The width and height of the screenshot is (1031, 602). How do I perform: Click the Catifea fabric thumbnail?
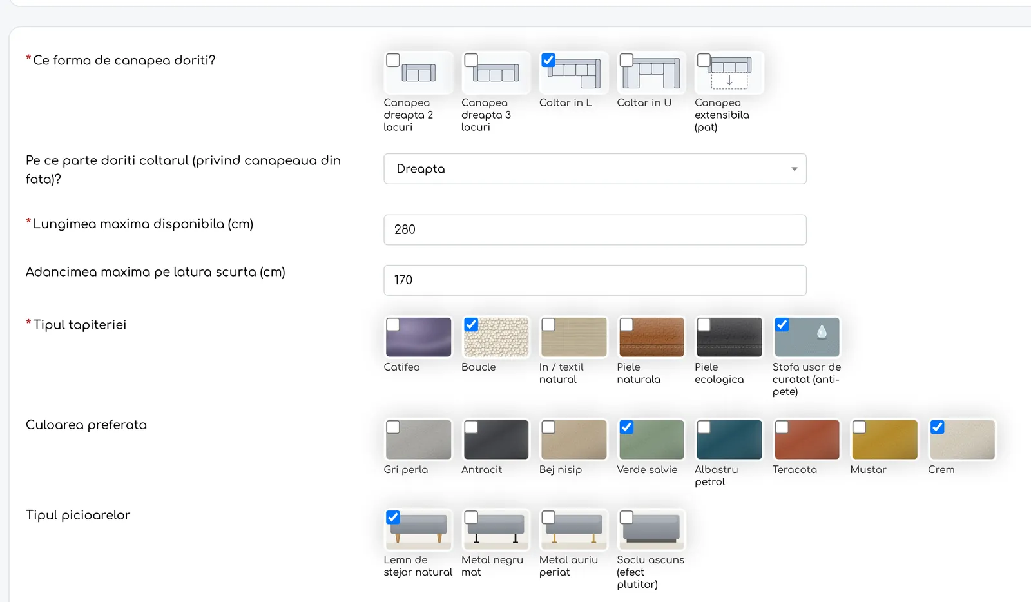click(x=419, y=337)
